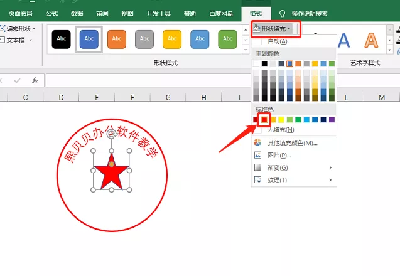Pick the orange standard color swatch

(x=273, y=120)
